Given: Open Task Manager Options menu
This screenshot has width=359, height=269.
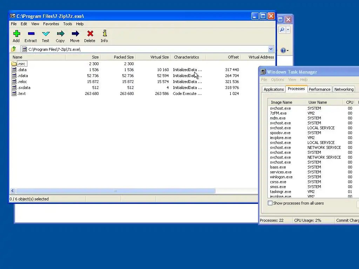Looking at the screenshot, I should click(278, 80).
